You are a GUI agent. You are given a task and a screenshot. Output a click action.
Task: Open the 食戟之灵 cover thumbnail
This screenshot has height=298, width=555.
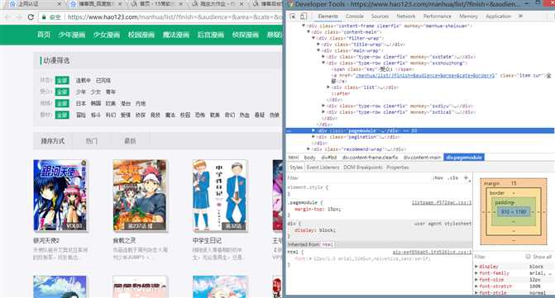tap(140, 196)
